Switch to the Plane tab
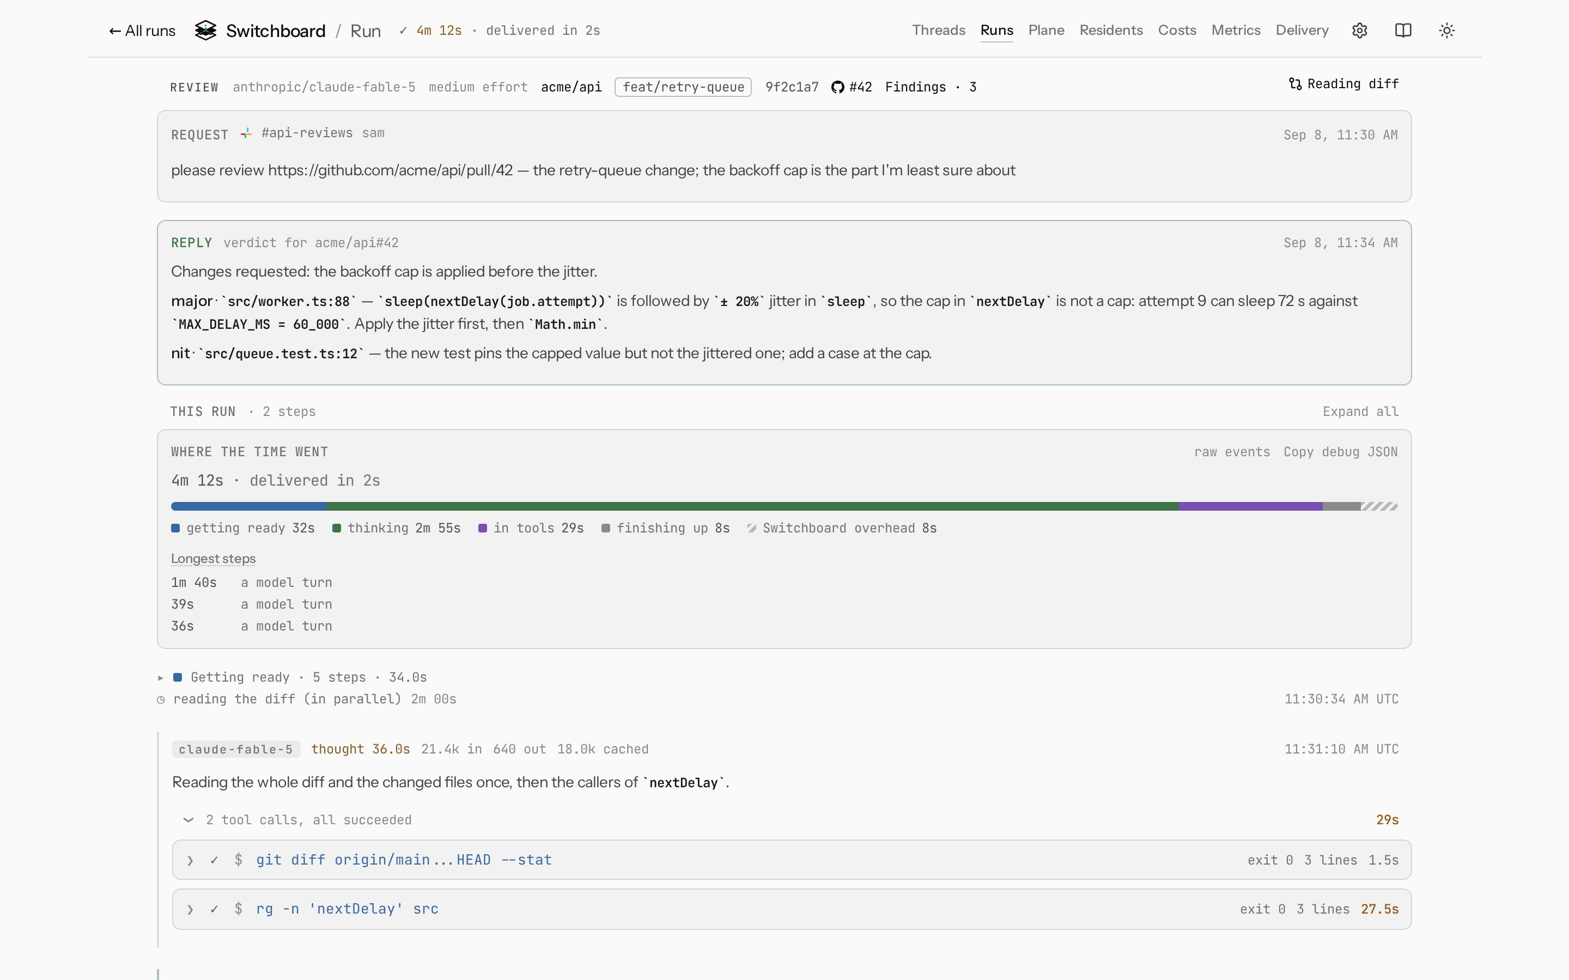This screenshot has height=980, width=1569. (x=1046, y=30)
